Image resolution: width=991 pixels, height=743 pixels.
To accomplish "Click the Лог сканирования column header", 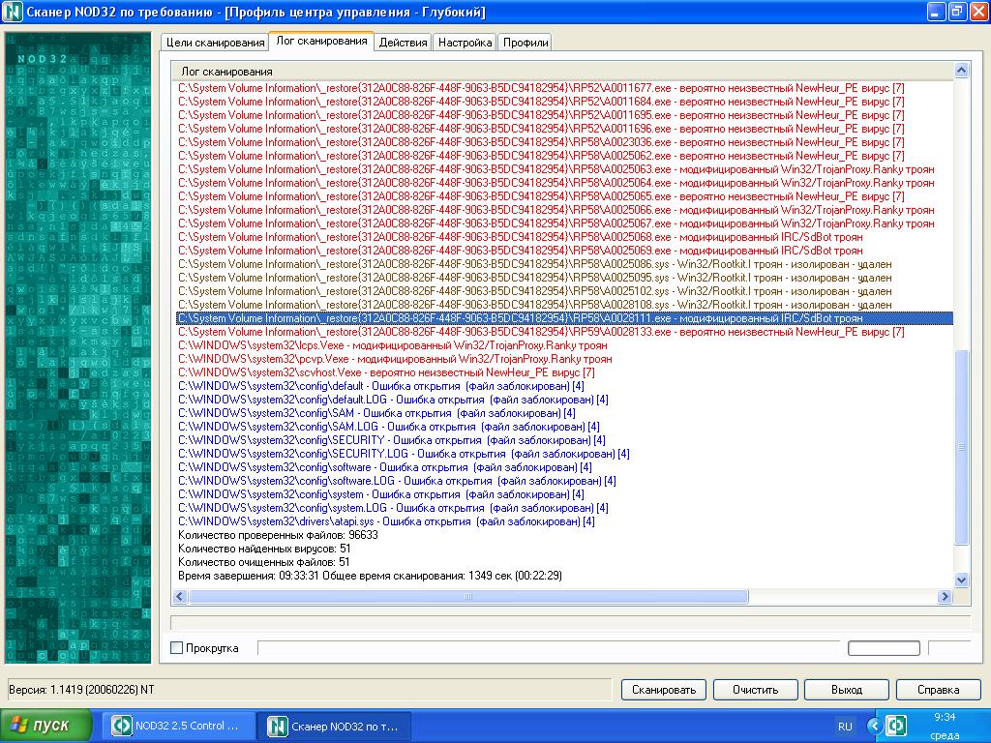I will 562,72.
